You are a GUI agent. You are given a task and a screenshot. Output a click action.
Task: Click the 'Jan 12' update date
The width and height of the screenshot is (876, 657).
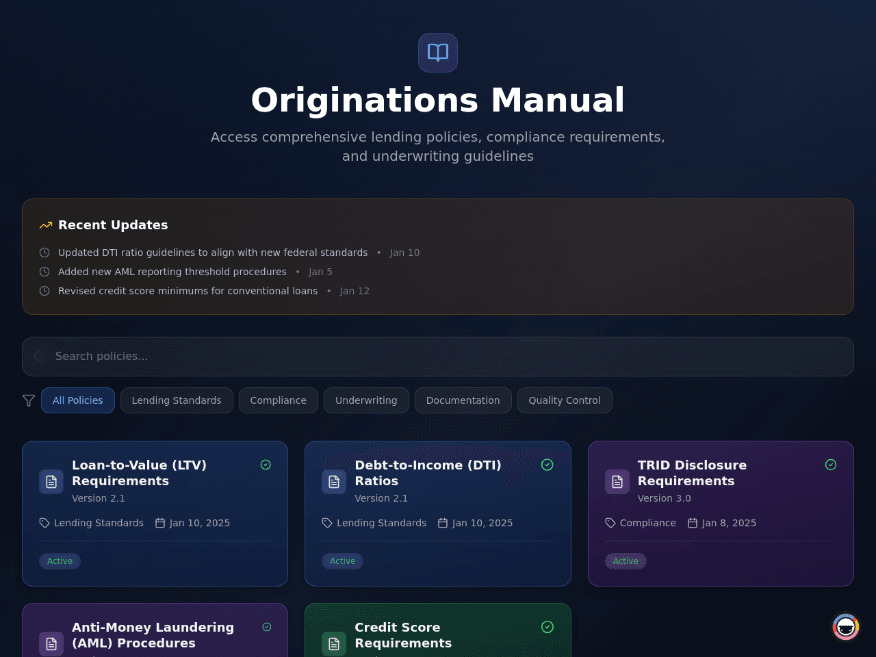(355, 291)
